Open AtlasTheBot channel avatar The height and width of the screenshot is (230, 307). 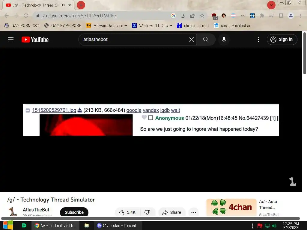click(13, 212)
